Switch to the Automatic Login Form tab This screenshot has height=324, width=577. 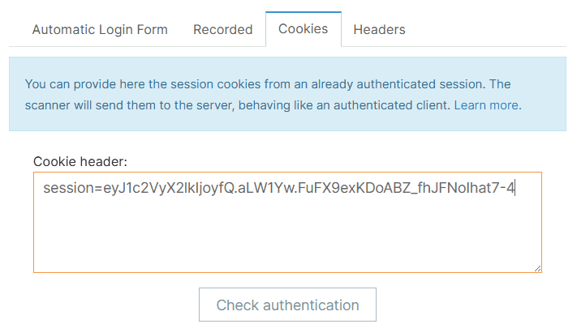pyautogui.click(x=100, y=30)
